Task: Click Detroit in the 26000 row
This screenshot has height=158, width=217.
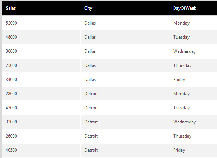Action: 91,136
